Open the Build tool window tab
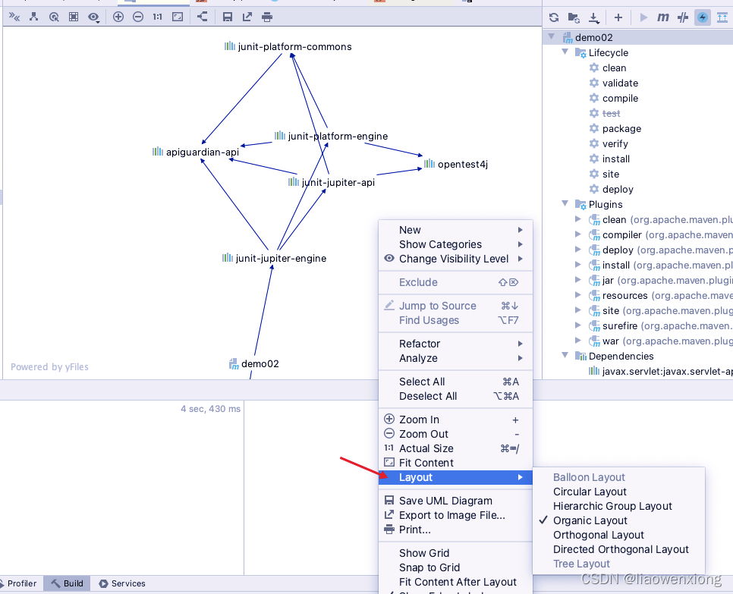733x594 pixels. tap(67, 583)
